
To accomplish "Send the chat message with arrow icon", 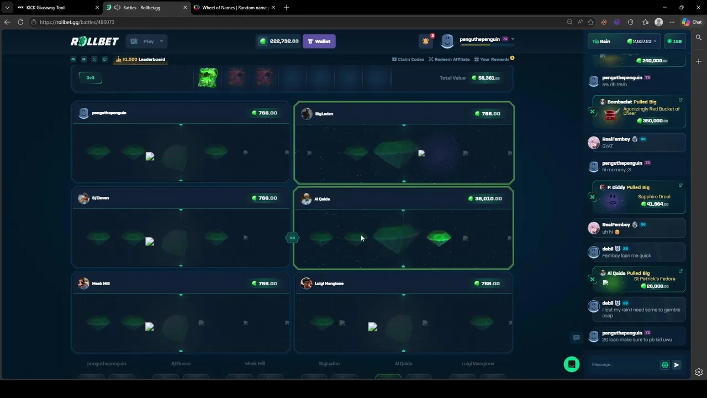I will [677, 365].
